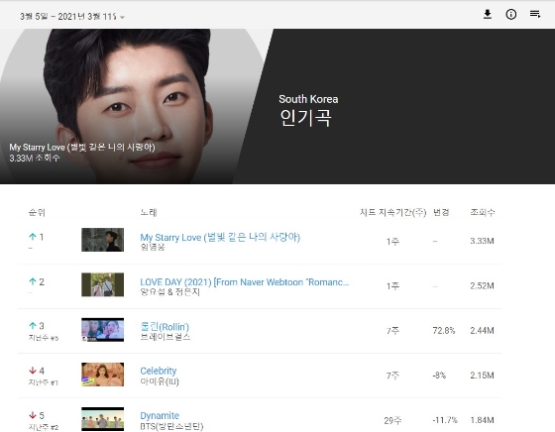555x432 pixels.
Task: Open the Celebrity song link
Action: [x=159, y=371]
